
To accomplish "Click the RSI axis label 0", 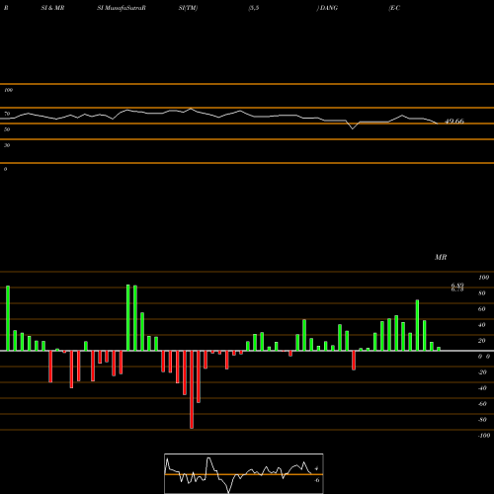I will pyautogui.click(x=5, y=169).
